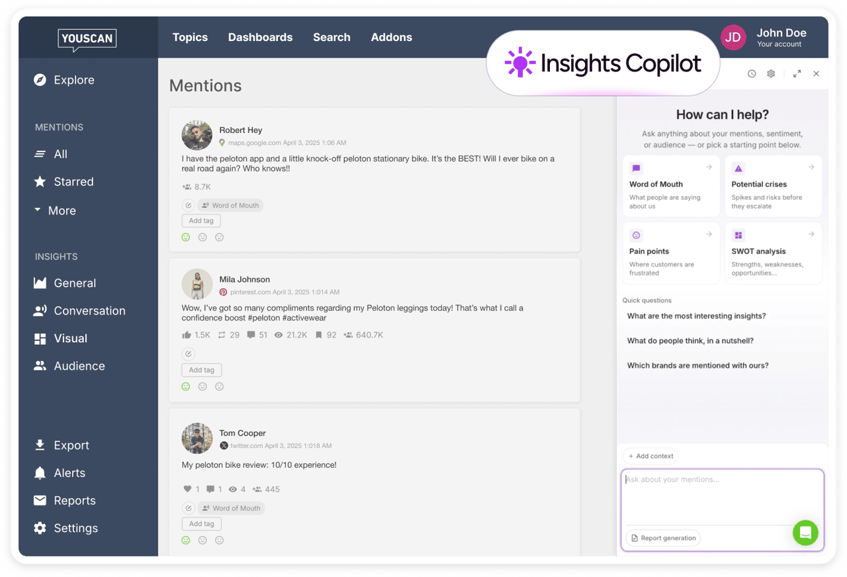The width and height of the screenshot is (847, 577).
Task: Set Mila Johnson's mention to neutral sentiment
Action: coord(202,387)
